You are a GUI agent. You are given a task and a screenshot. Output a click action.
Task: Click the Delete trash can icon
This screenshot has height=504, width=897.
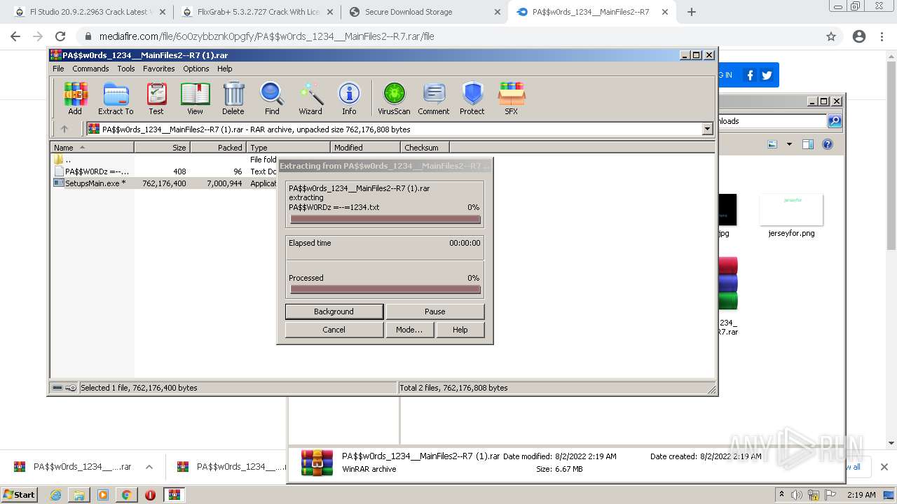(233, 98)
